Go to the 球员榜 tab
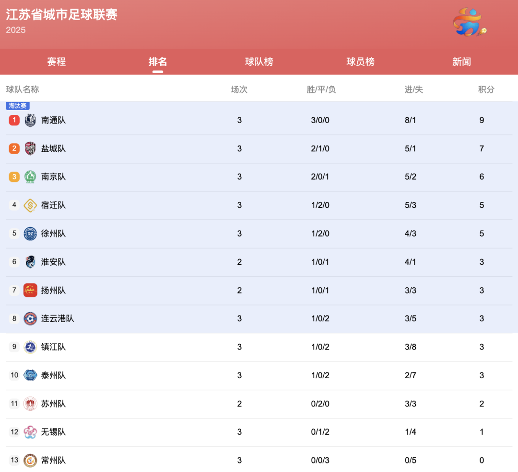The image size is (518, 472). coord(360,62)
